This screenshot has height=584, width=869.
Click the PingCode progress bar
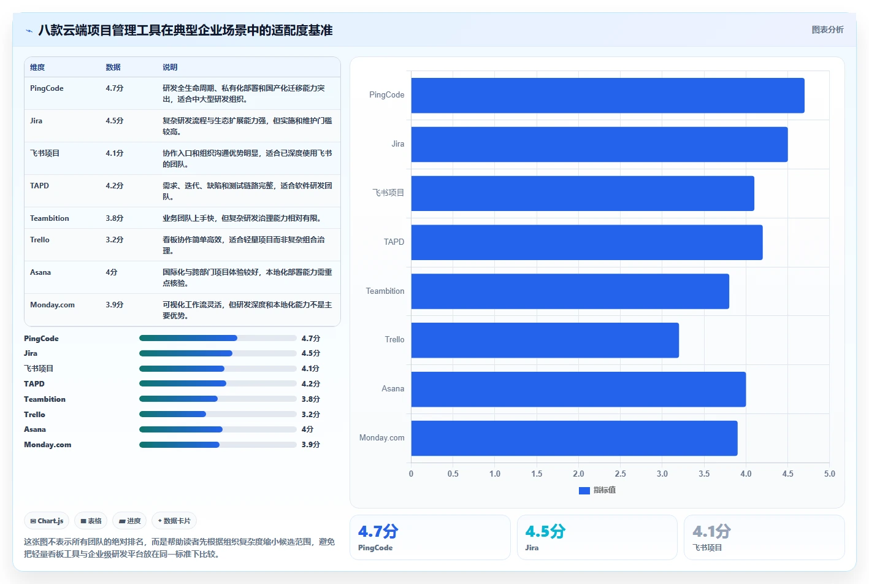tap(218, 338)
